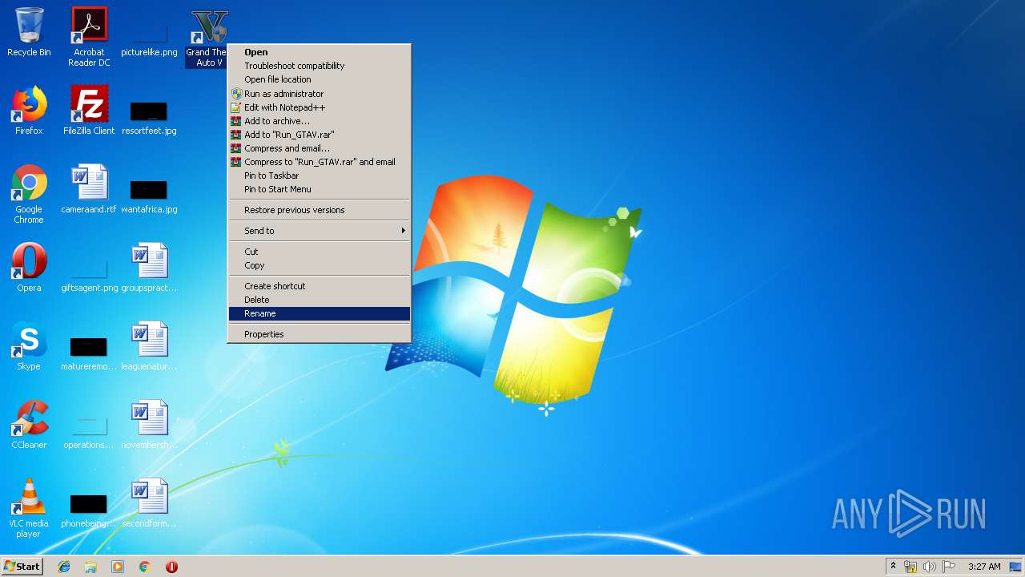This screenshot has width=1025, height=577.
Task: Choose Troubleshoot compatibility
Action: click(x=320, y=66)
